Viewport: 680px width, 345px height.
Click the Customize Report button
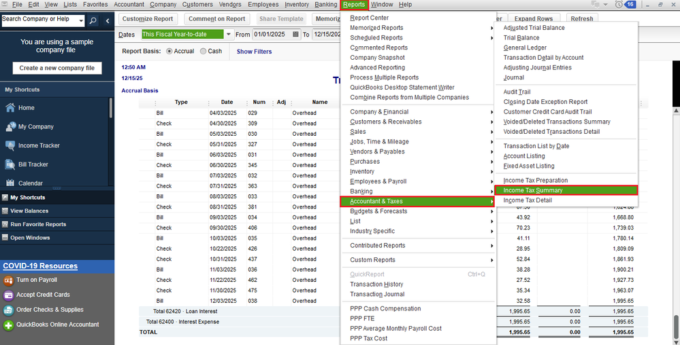click(148, 19)
